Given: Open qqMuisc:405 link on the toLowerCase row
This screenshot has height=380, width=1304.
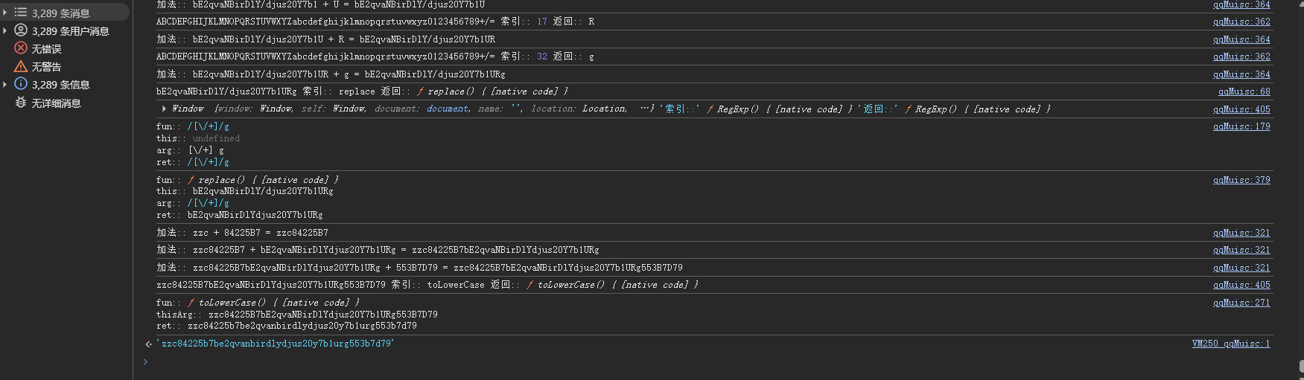Looking at the screenshot, I should point(1241,285).
